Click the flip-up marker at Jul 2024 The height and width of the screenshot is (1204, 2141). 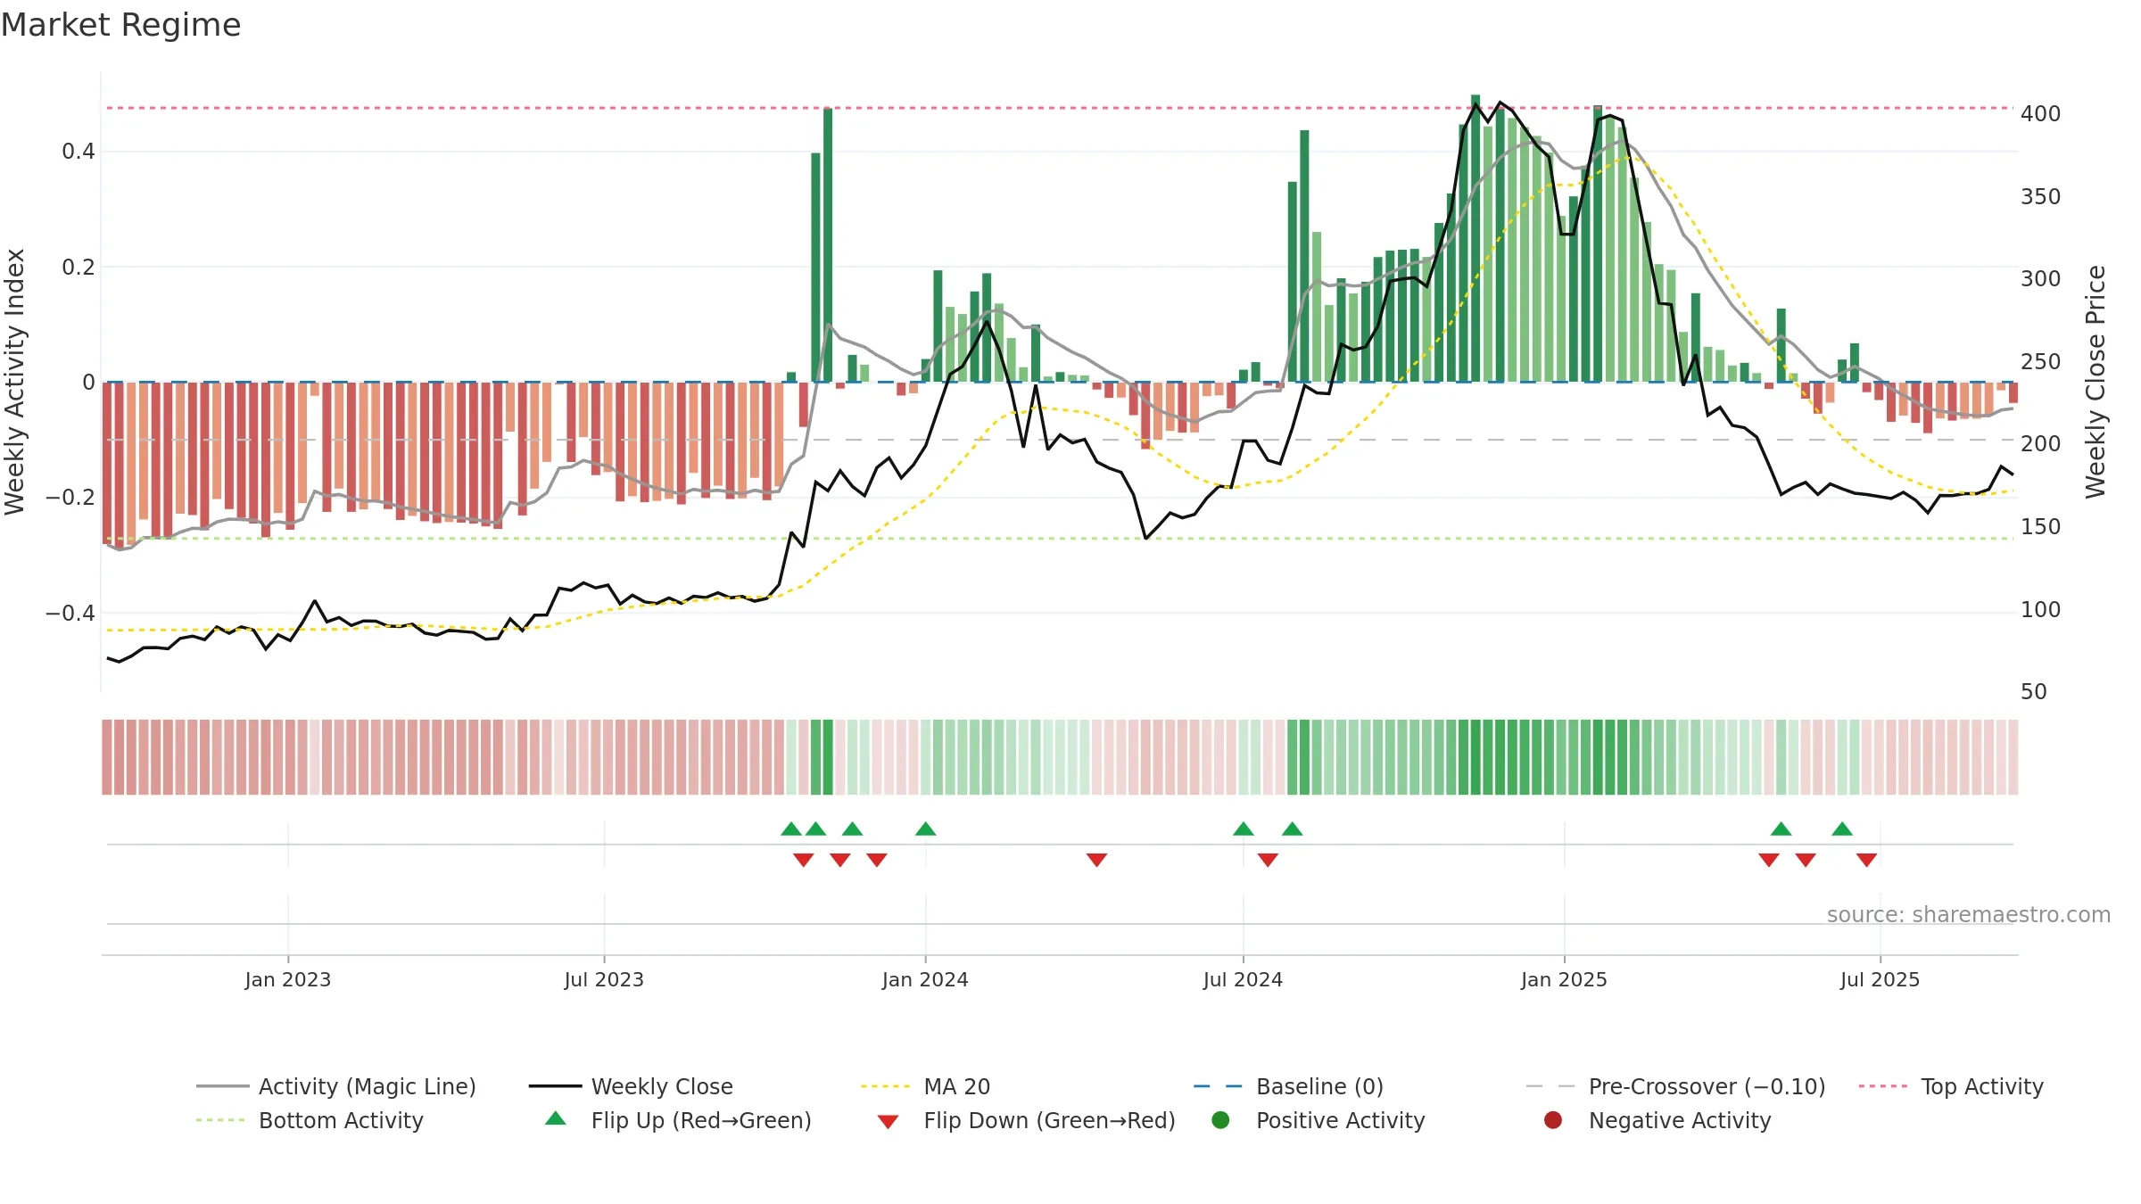1244,829
